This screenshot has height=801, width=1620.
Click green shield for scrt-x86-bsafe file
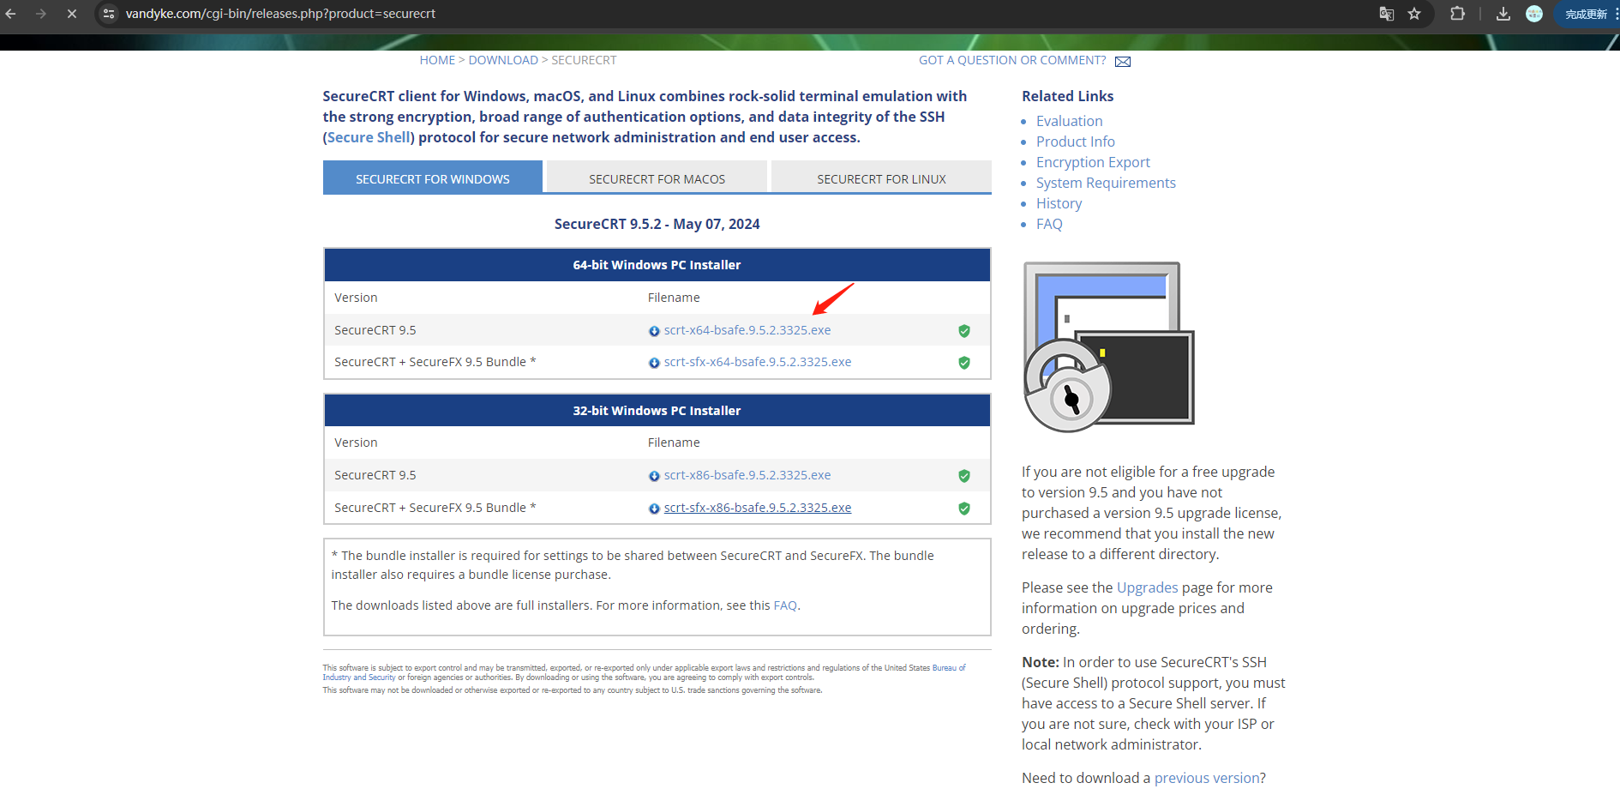coord(964,476)
